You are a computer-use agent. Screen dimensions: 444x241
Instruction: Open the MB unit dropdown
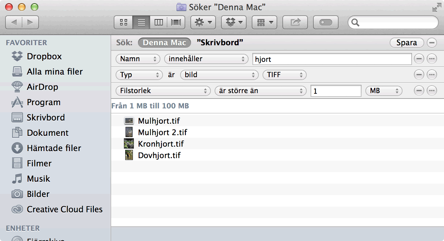(383, 91)
